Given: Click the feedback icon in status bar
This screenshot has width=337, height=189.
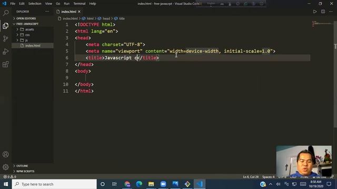Looking at the screenshot, I should click(x=332, y=177).
